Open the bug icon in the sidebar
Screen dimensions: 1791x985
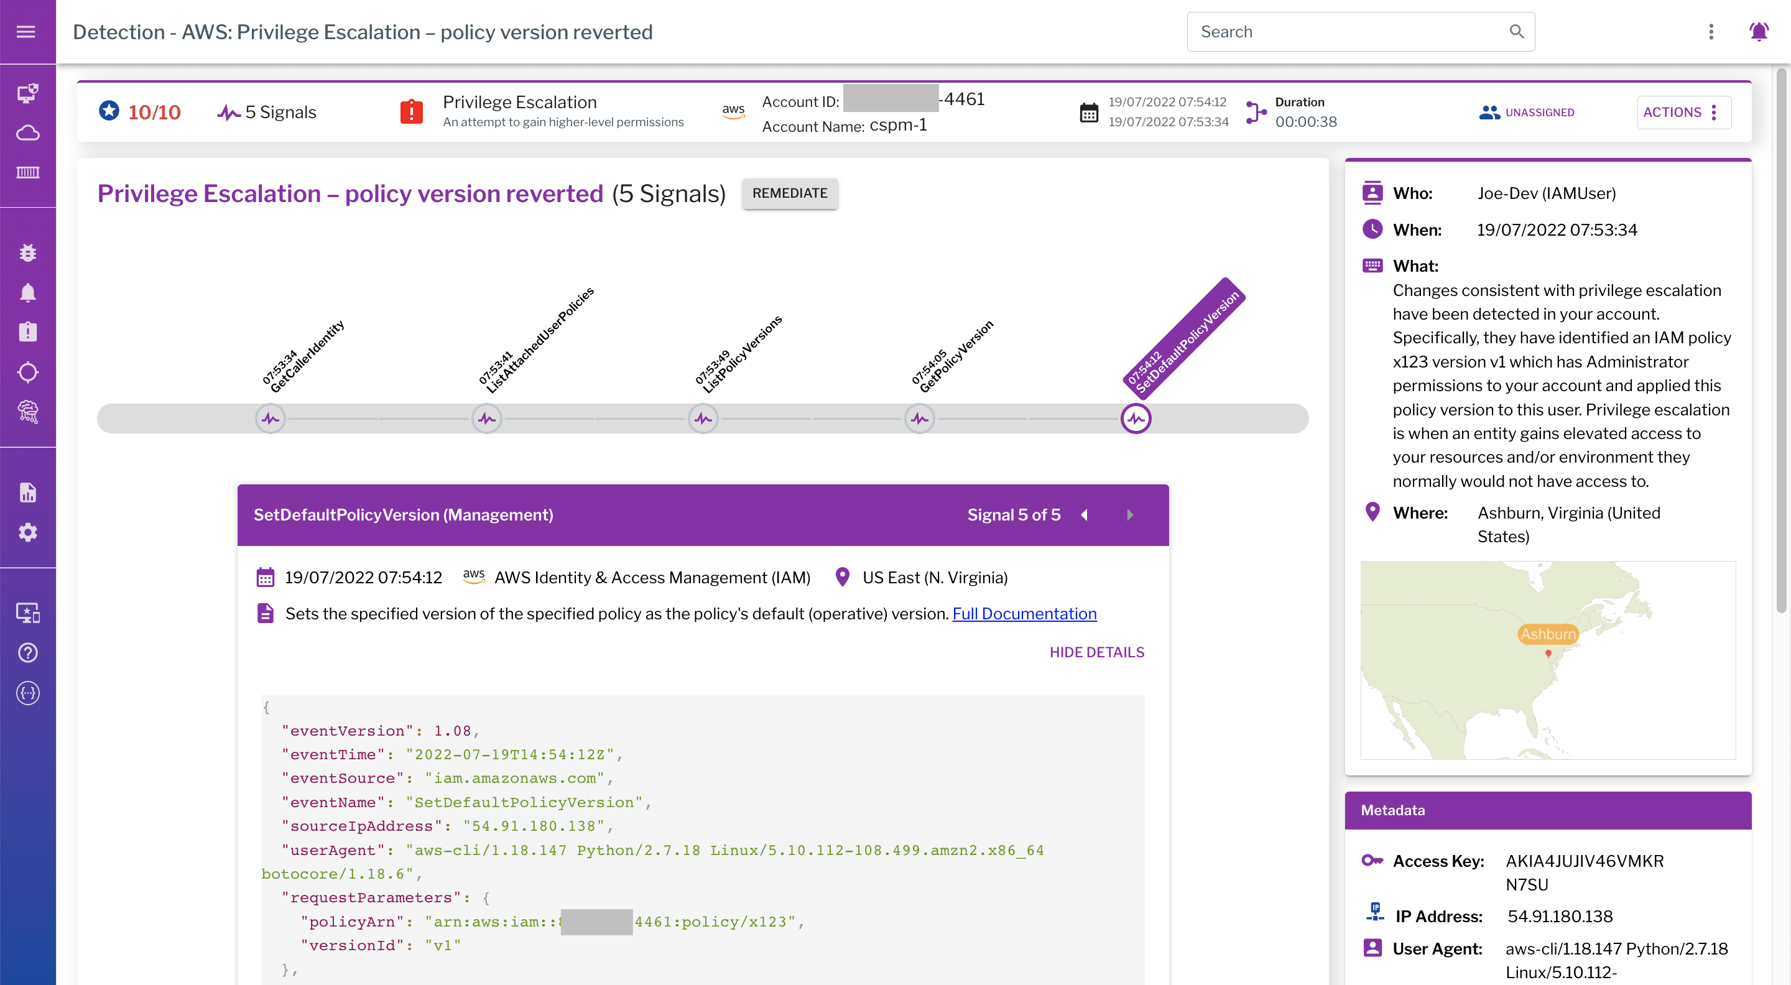tap(28, 253)
